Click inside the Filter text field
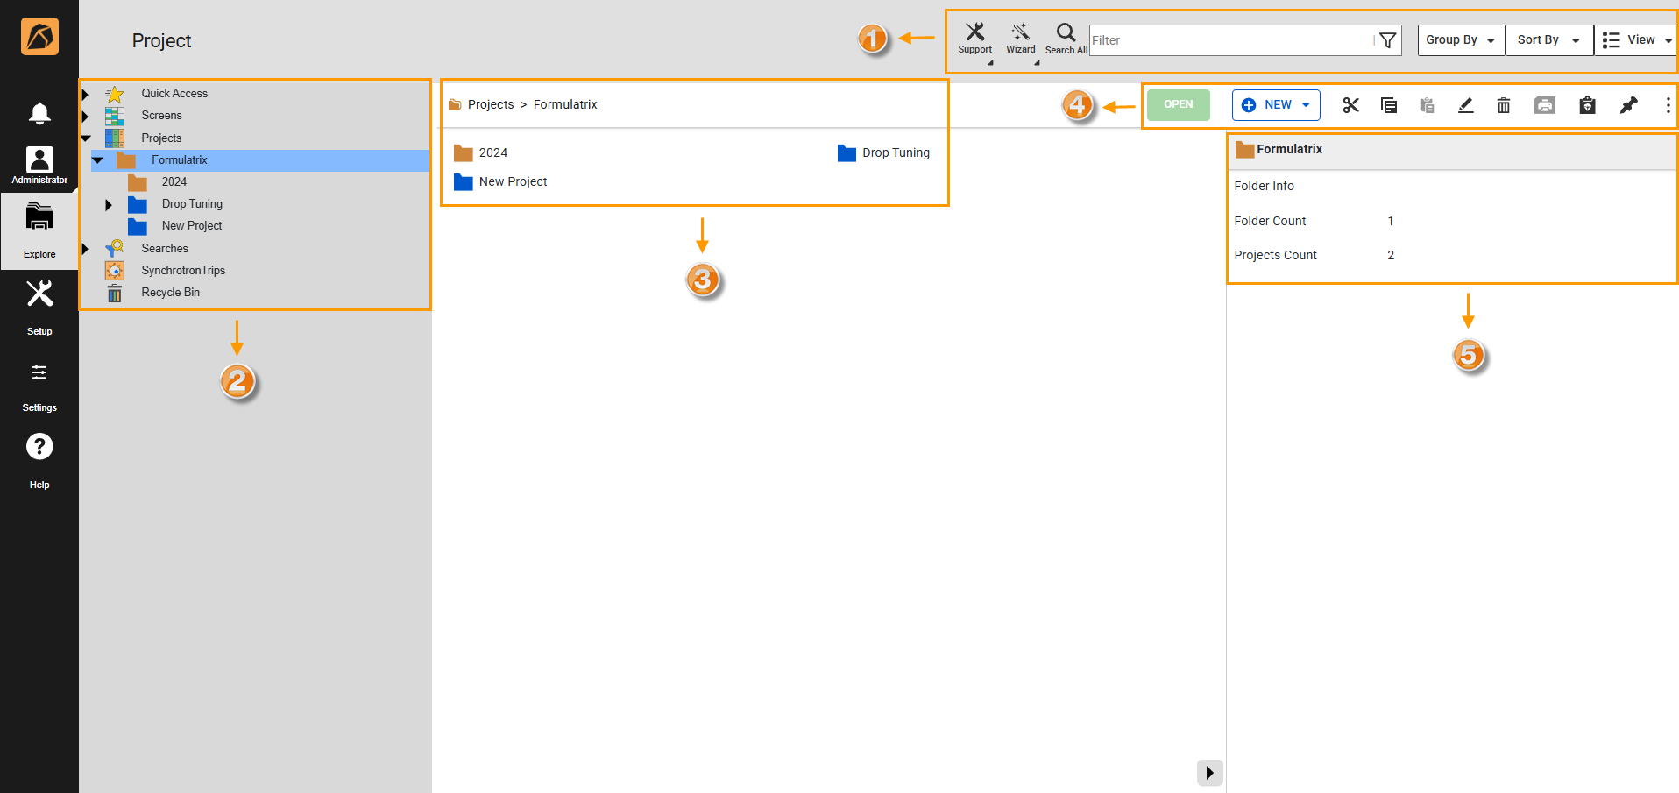Viewport: 1679px width, 793px height. coord(1227,40)
